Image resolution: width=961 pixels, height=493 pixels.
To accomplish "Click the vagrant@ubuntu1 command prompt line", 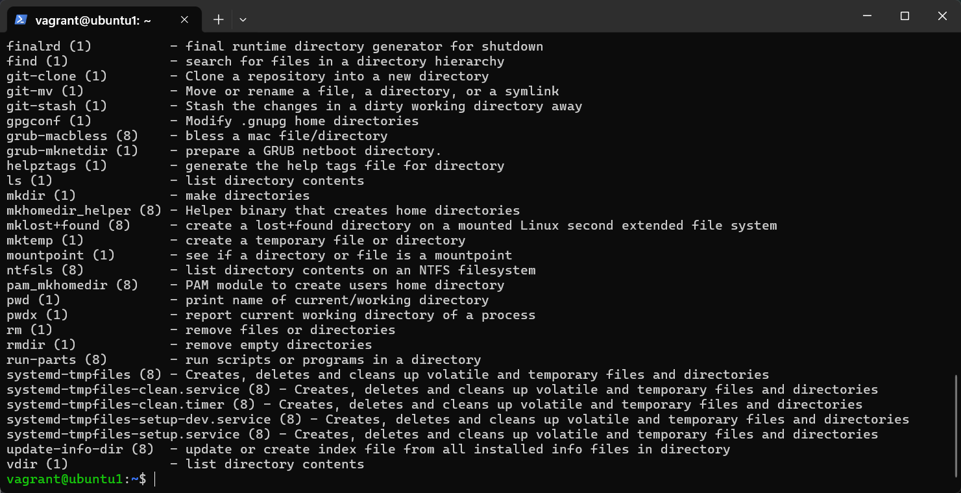I will pyautogui.click(x=77, y=479).
